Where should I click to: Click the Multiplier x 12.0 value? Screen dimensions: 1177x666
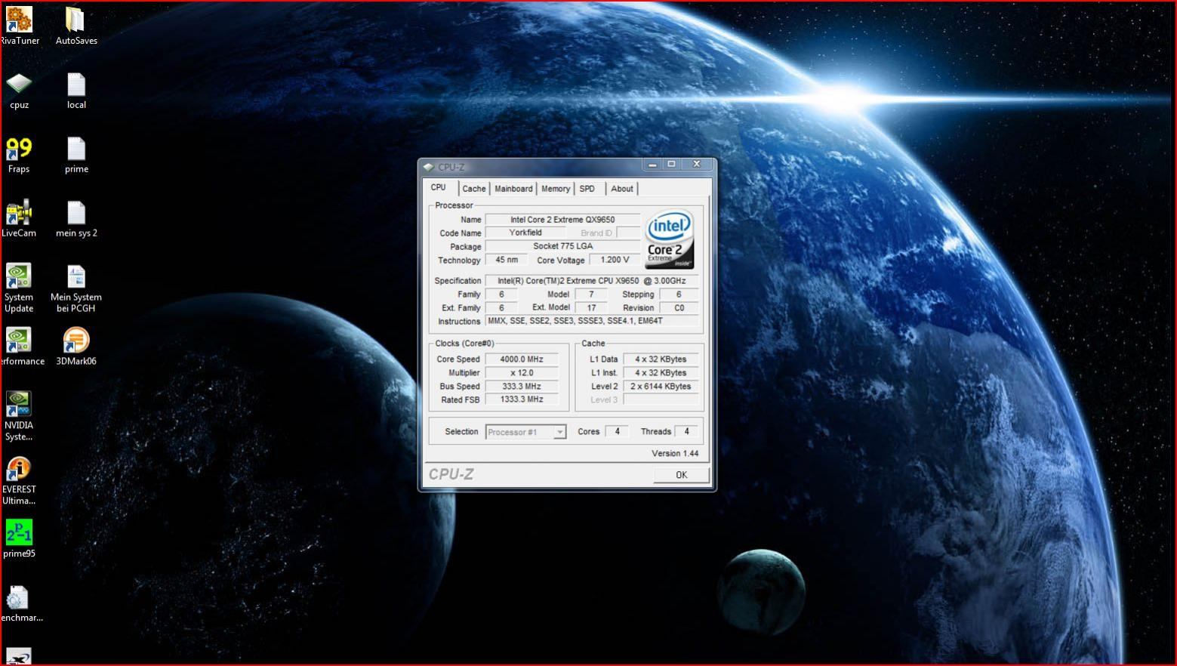pos(522,373)
